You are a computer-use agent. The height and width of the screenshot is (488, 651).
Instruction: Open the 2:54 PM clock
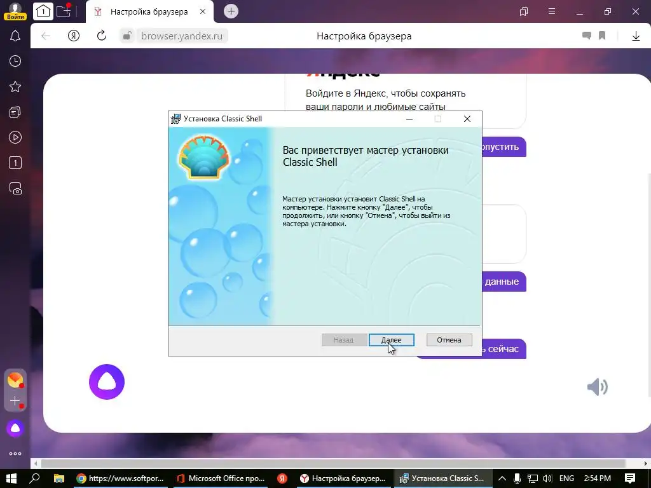tap(597, 478)
